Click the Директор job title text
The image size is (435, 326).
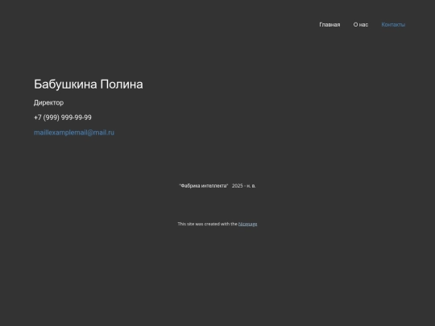48,103
